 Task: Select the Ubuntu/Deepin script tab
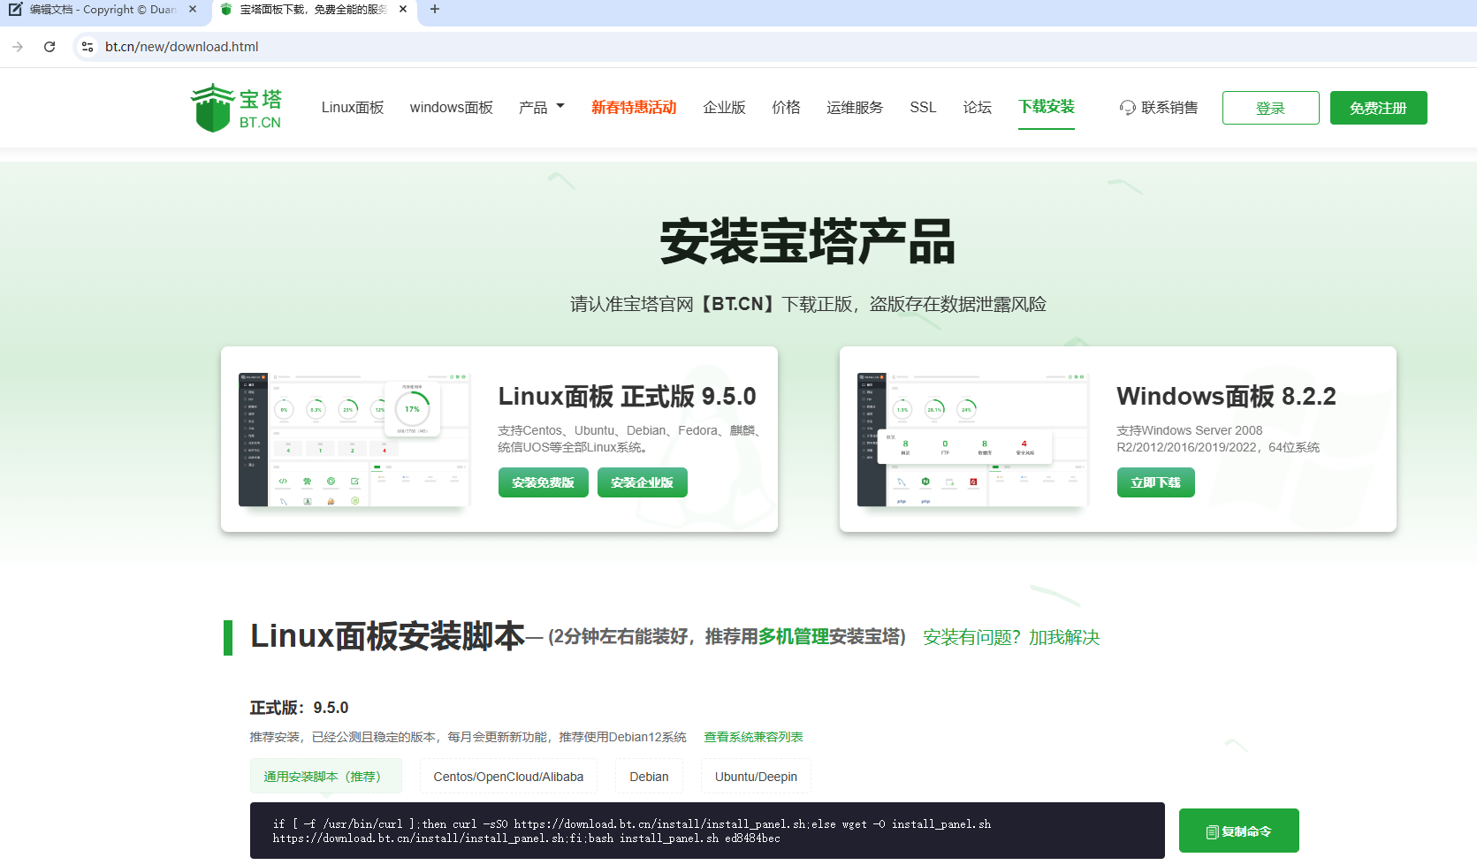tap(756, 777)
